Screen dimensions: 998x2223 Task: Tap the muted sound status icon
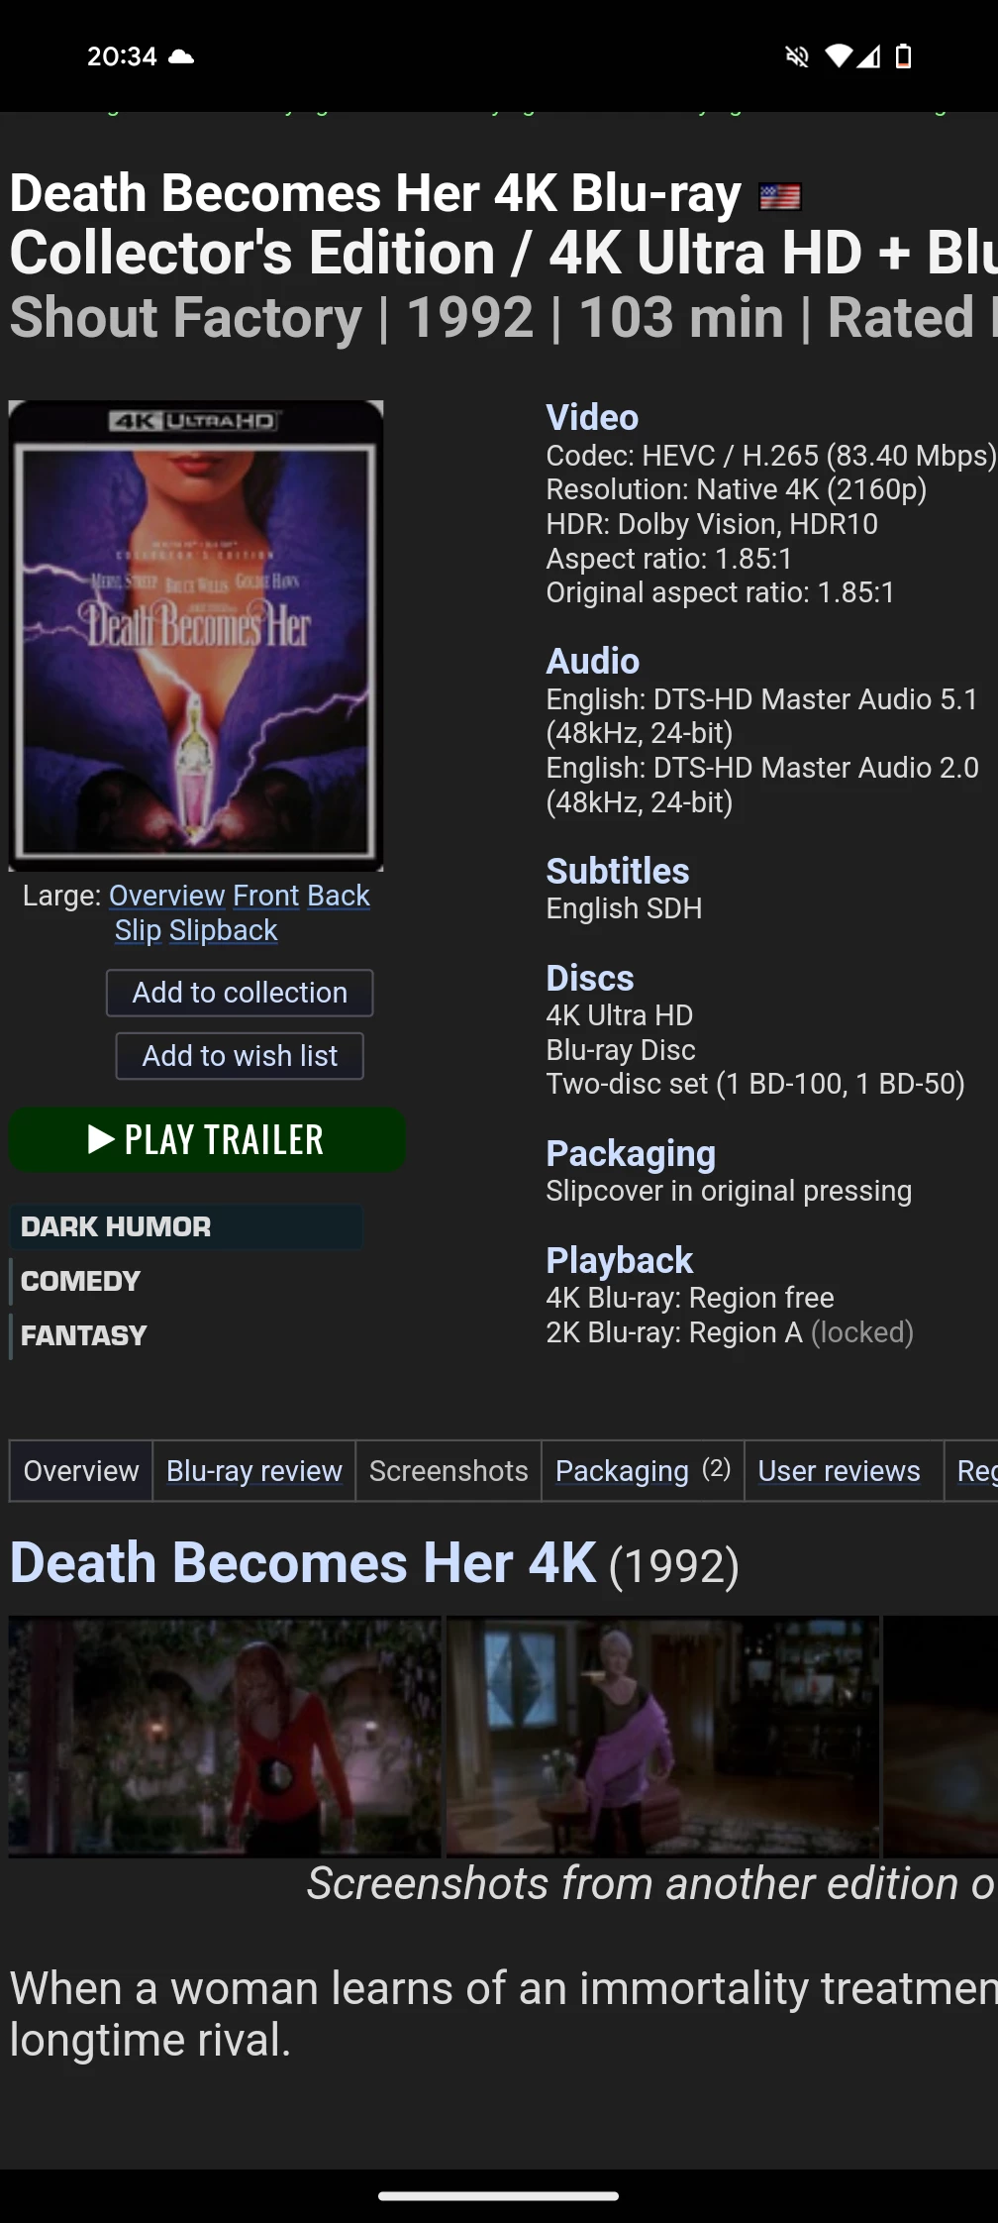coord(797,56)
